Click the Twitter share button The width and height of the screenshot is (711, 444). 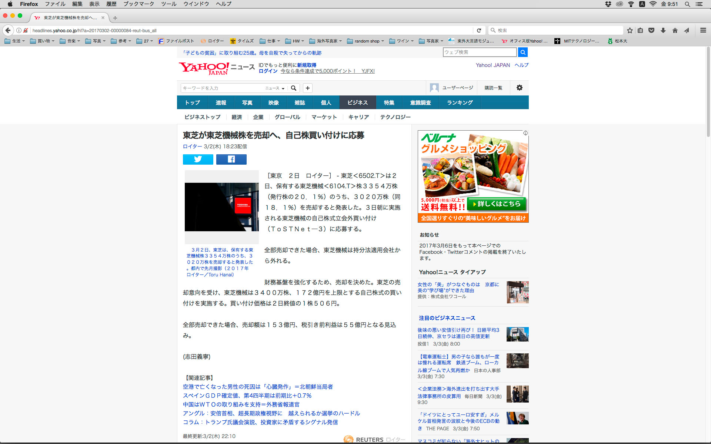(x=198, y=159)
